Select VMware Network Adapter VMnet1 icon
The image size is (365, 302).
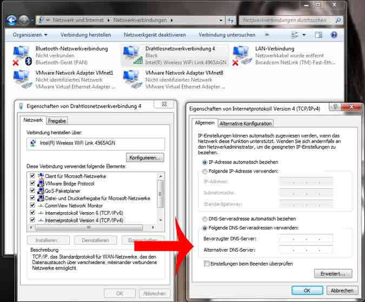coord(22,80)
